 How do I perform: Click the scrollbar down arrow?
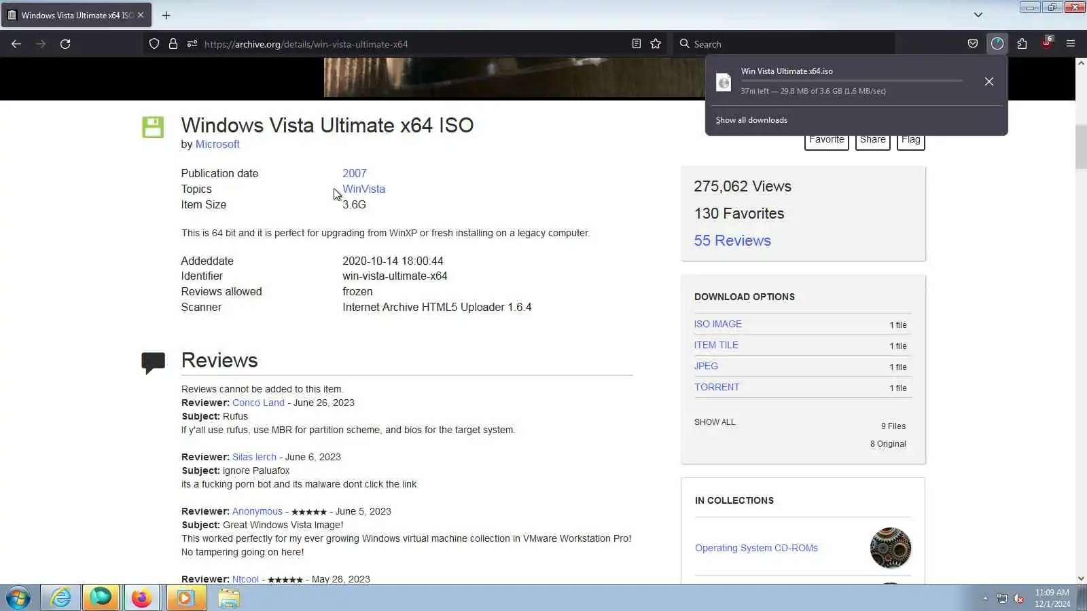1081,578
